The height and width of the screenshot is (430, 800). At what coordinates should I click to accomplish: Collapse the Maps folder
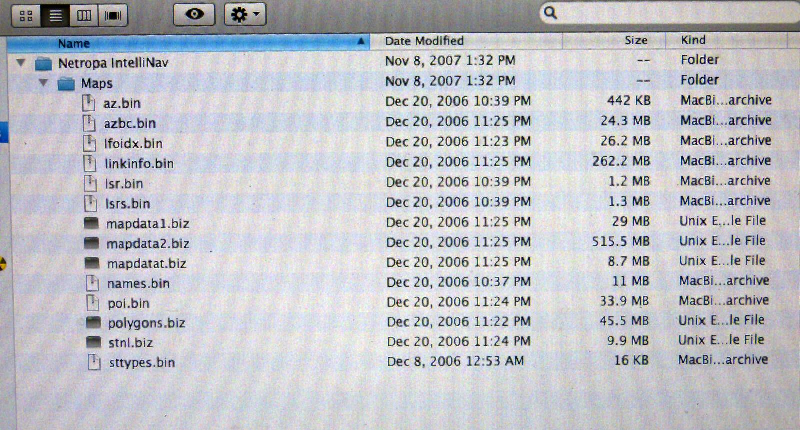coord(44,83)
